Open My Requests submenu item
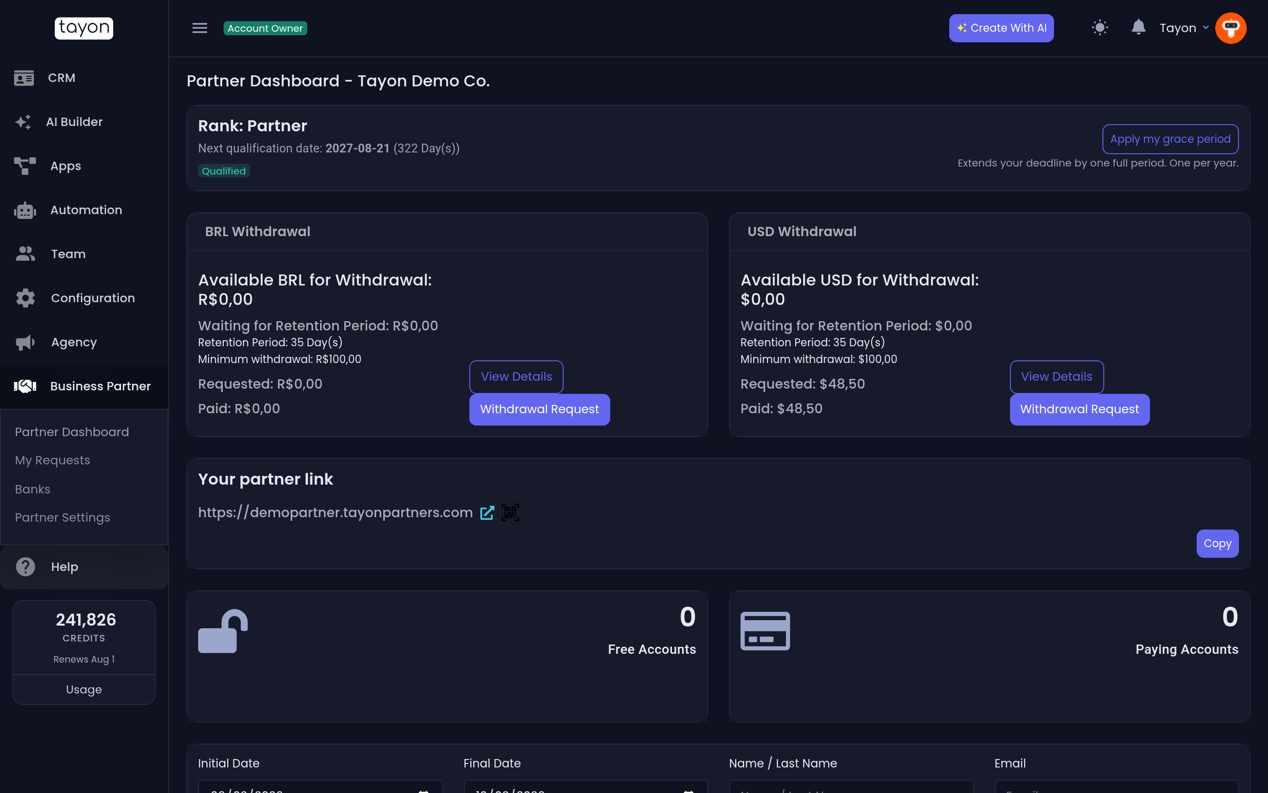Image resolution: width=1268 pixels, height=793 pixels. (52, 460)
